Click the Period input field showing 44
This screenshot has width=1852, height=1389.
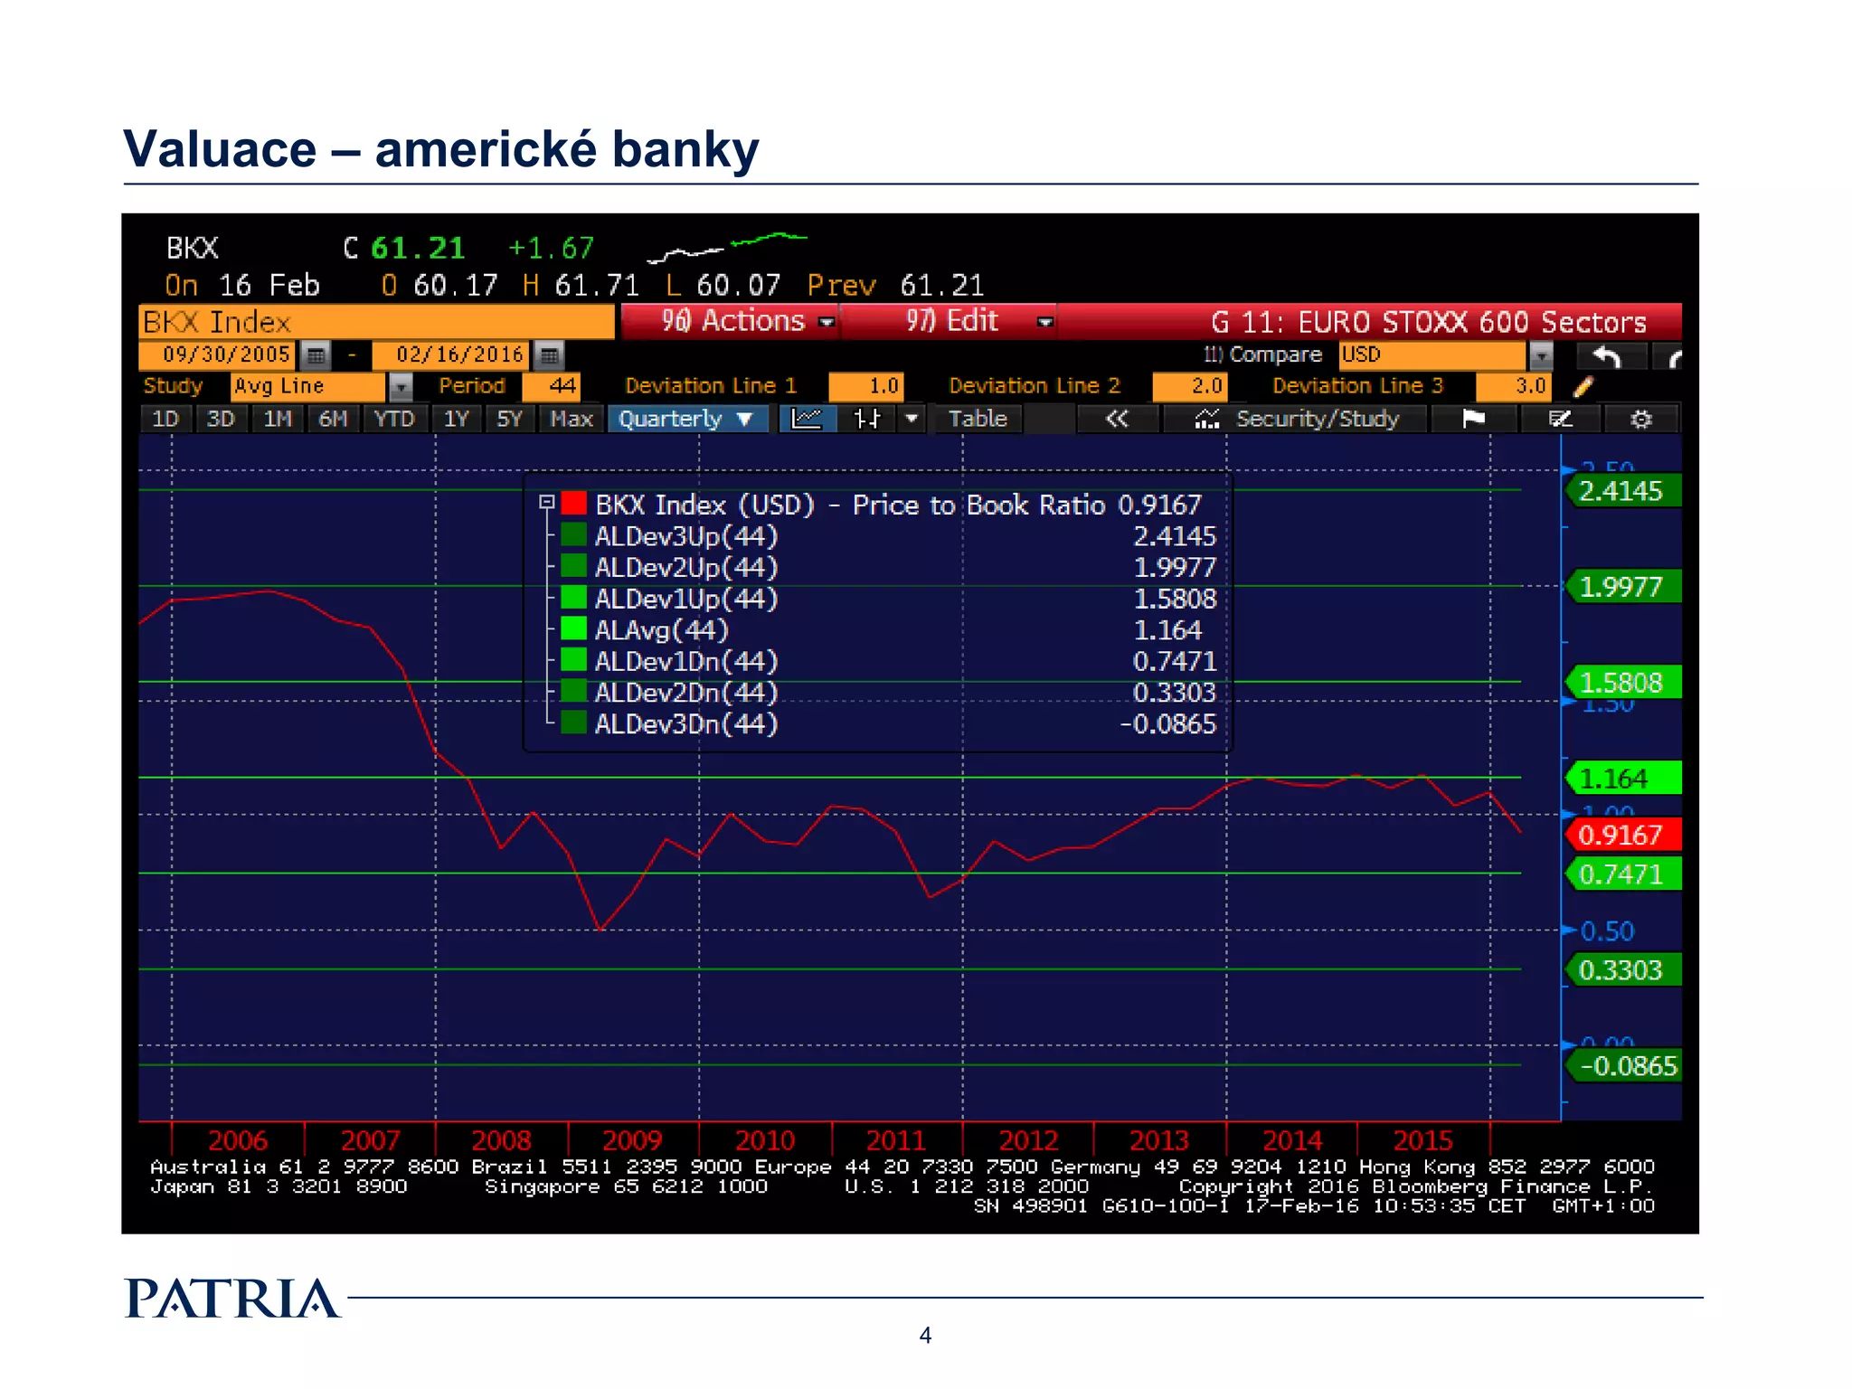point(551,387)
